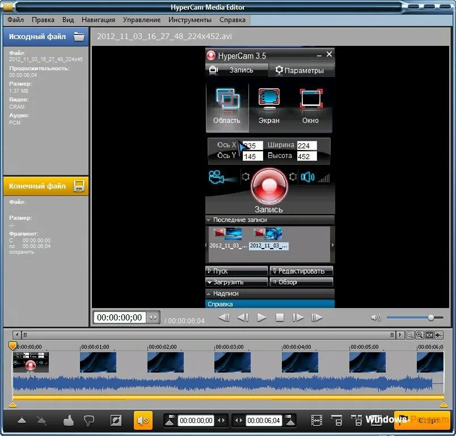Open the Правка menu
Screen dimensions: 456x436
coord(43,20)
